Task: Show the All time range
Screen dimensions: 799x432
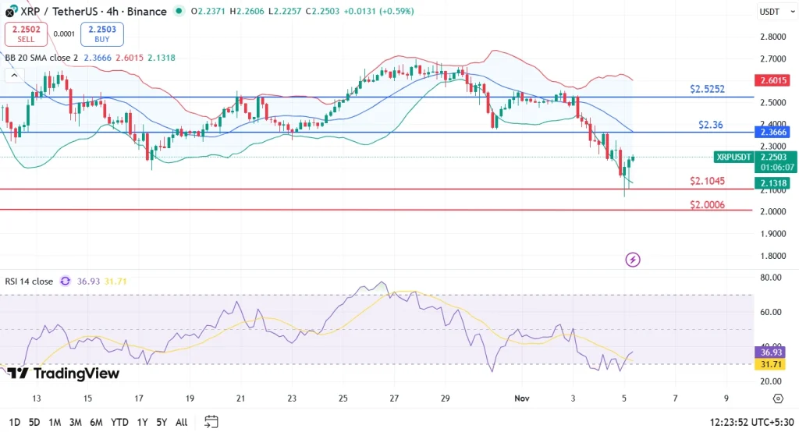Action: point(181,422)
